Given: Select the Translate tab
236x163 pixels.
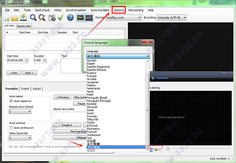Looking at the screenshot, I should (x=11, y=89).
